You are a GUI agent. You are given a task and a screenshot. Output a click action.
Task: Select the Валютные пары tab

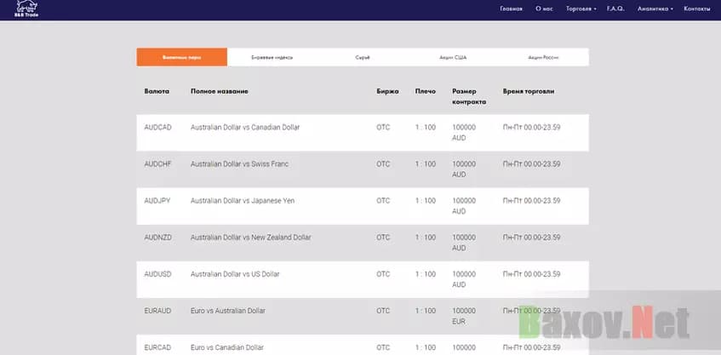coord(181,57)
